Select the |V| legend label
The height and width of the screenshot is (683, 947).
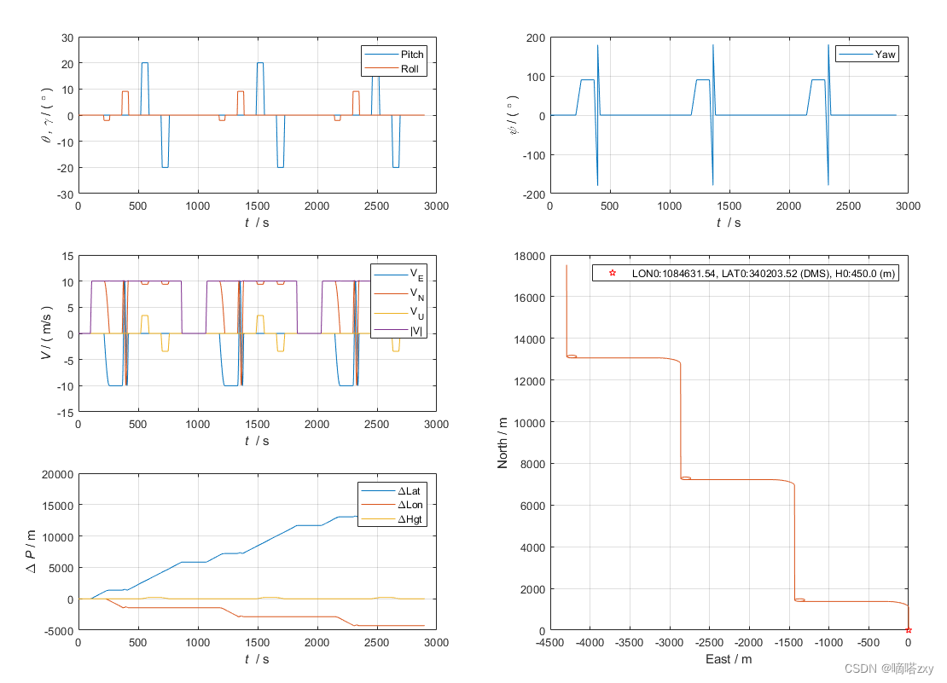(x=416, y=330)
